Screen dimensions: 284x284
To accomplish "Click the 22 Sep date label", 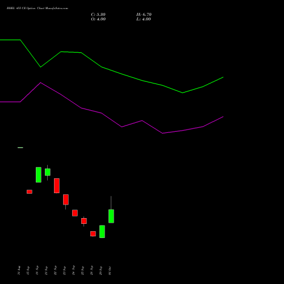I will tap(55, 270).
